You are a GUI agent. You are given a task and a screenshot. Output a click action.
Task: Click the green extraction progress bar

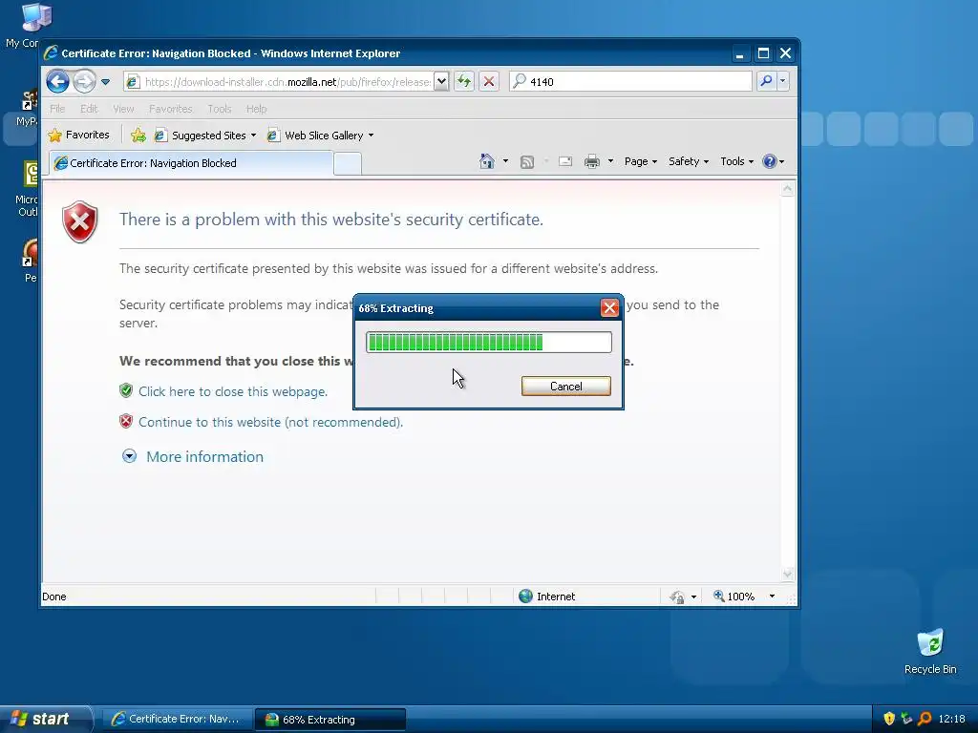488,343
